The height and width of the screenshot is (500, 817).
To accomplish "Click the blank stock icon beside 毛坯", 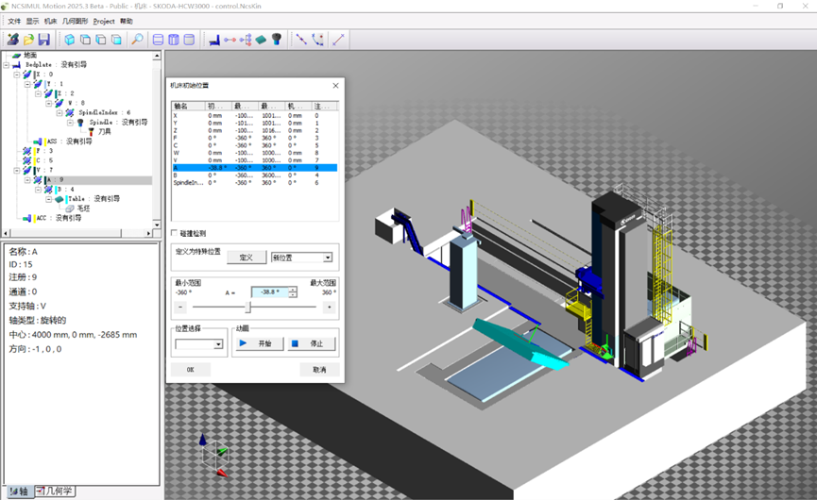I will pos(70,208).
